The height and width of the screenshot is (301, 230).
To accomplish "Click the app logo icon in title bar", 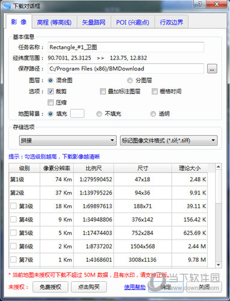I will click(7, 6).
